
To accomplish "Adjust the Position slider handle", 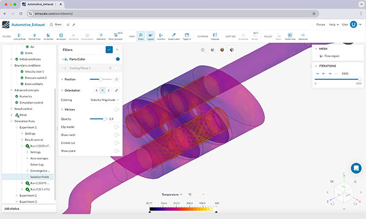I will pos(101,79).
